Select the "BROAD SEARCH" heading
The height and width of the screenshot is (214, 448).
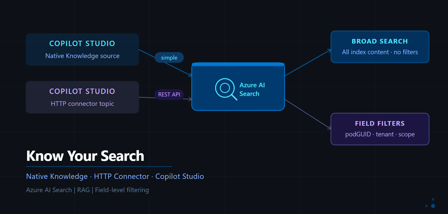click(x=380, y=41)
